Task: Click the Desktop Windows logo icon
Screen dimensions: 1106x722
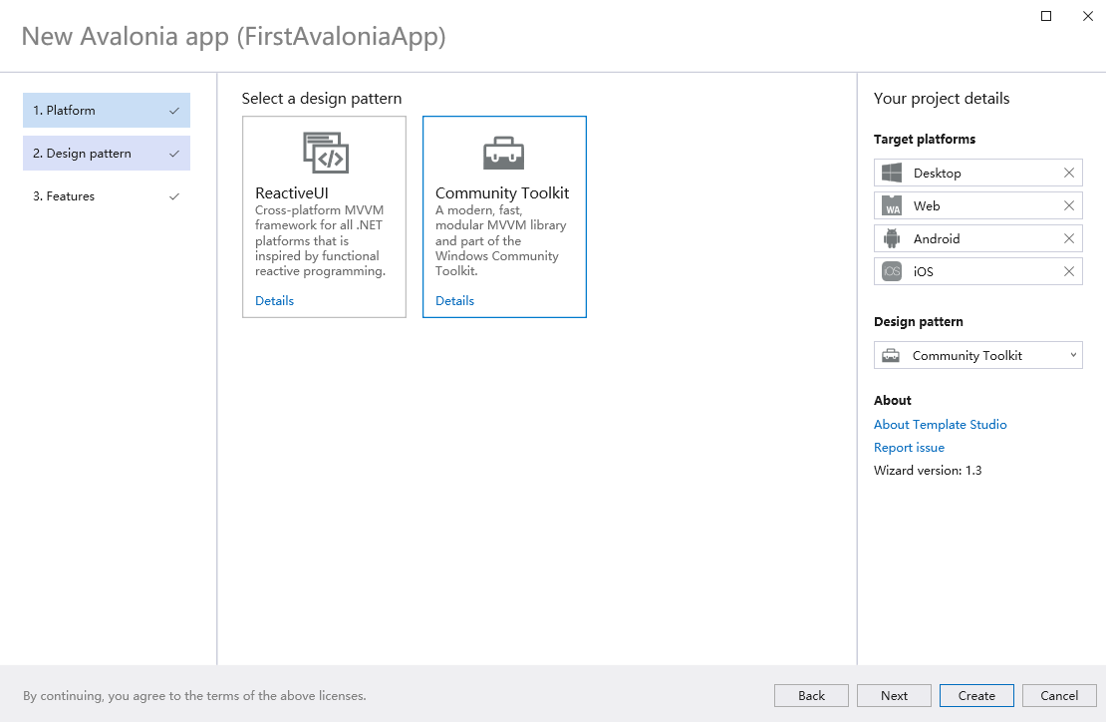Action: pyautogui.click(x=892, y=173)
